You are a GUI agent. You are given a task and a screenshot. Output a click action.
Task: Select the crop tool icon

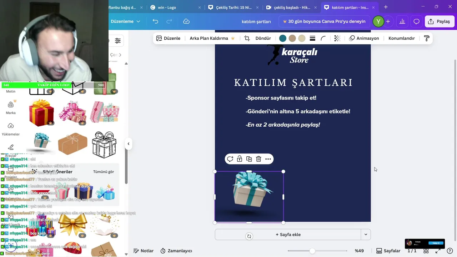[x=247, y=38]
